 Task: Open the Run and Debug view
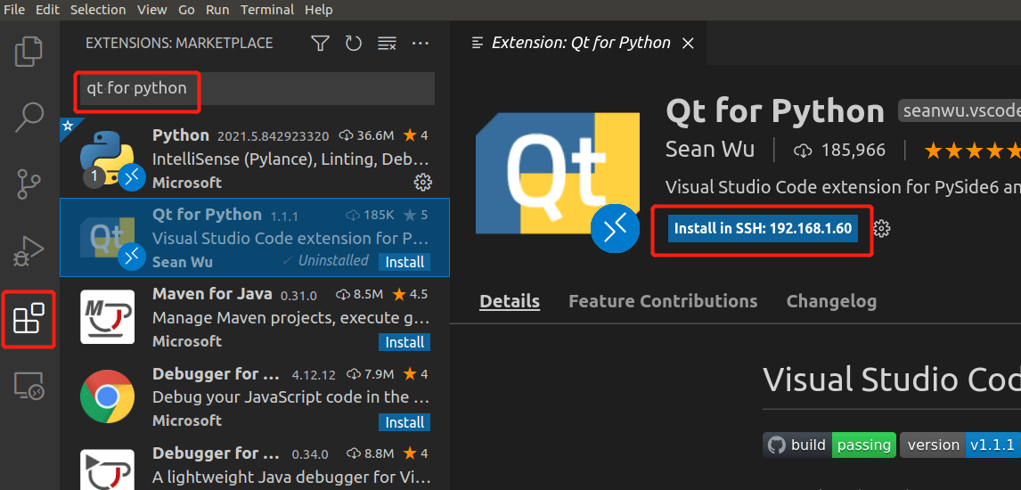[29, 250]
